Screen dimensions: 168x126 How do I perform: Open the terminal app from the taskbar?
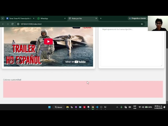(x=105, y=107)
